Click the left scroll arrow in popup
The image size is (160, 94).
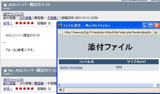(x=60, y=85)
